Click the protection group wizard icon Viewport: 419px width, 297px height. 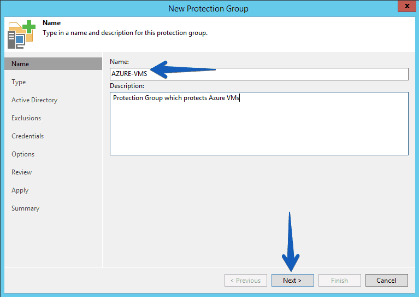[x=21, y=34]
